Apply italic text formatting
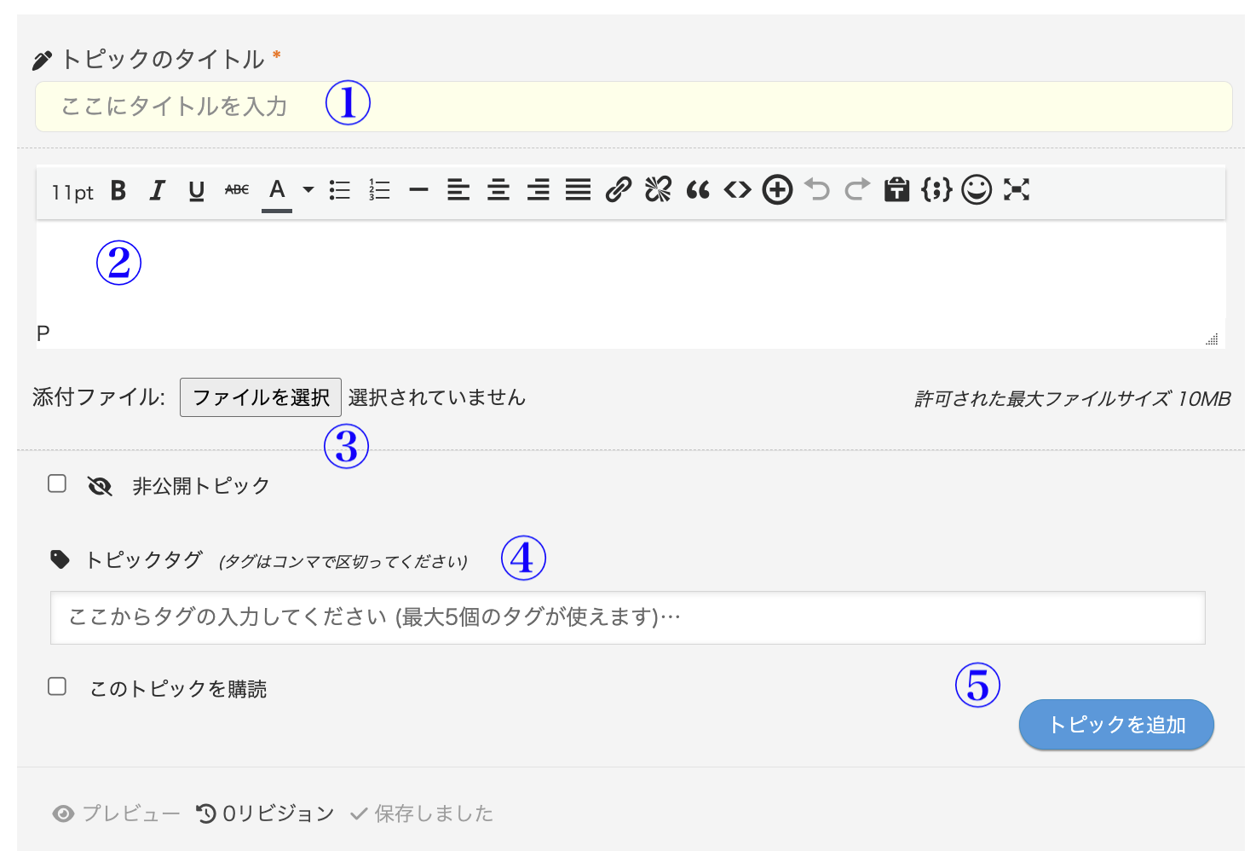Viewport: 1256px width, 851px height. [157, 191]
